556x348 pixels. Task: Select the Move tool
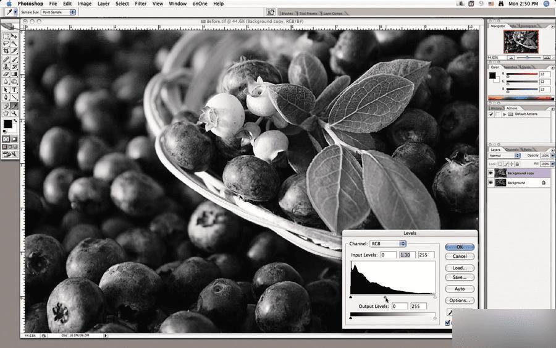(x=14, y=36)
